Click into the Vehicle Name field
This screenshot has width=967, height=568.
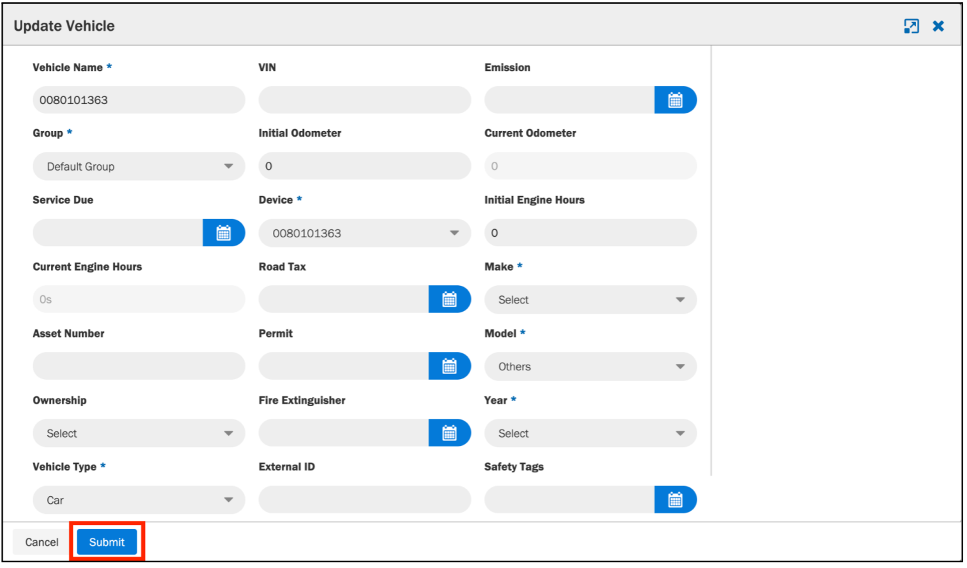(x=139, y=100)
